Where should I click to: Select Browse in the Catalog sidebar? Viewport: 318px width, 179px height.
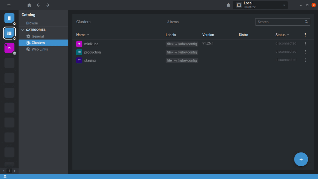click(x=32, y=23)
